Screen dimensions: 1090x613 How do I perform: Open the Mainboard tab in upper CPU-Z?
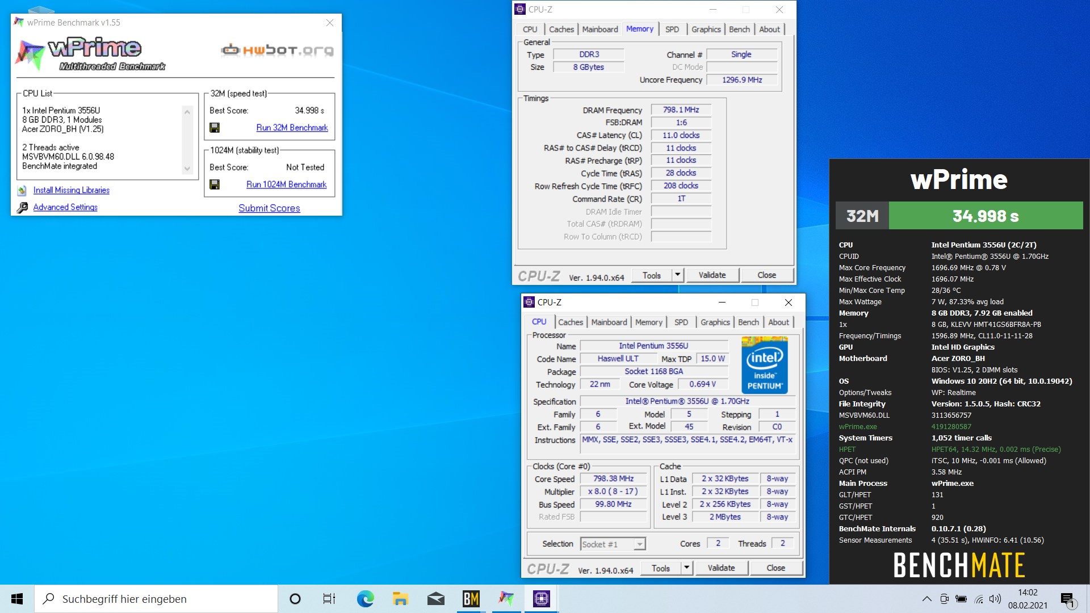click(x=600, y=30)
